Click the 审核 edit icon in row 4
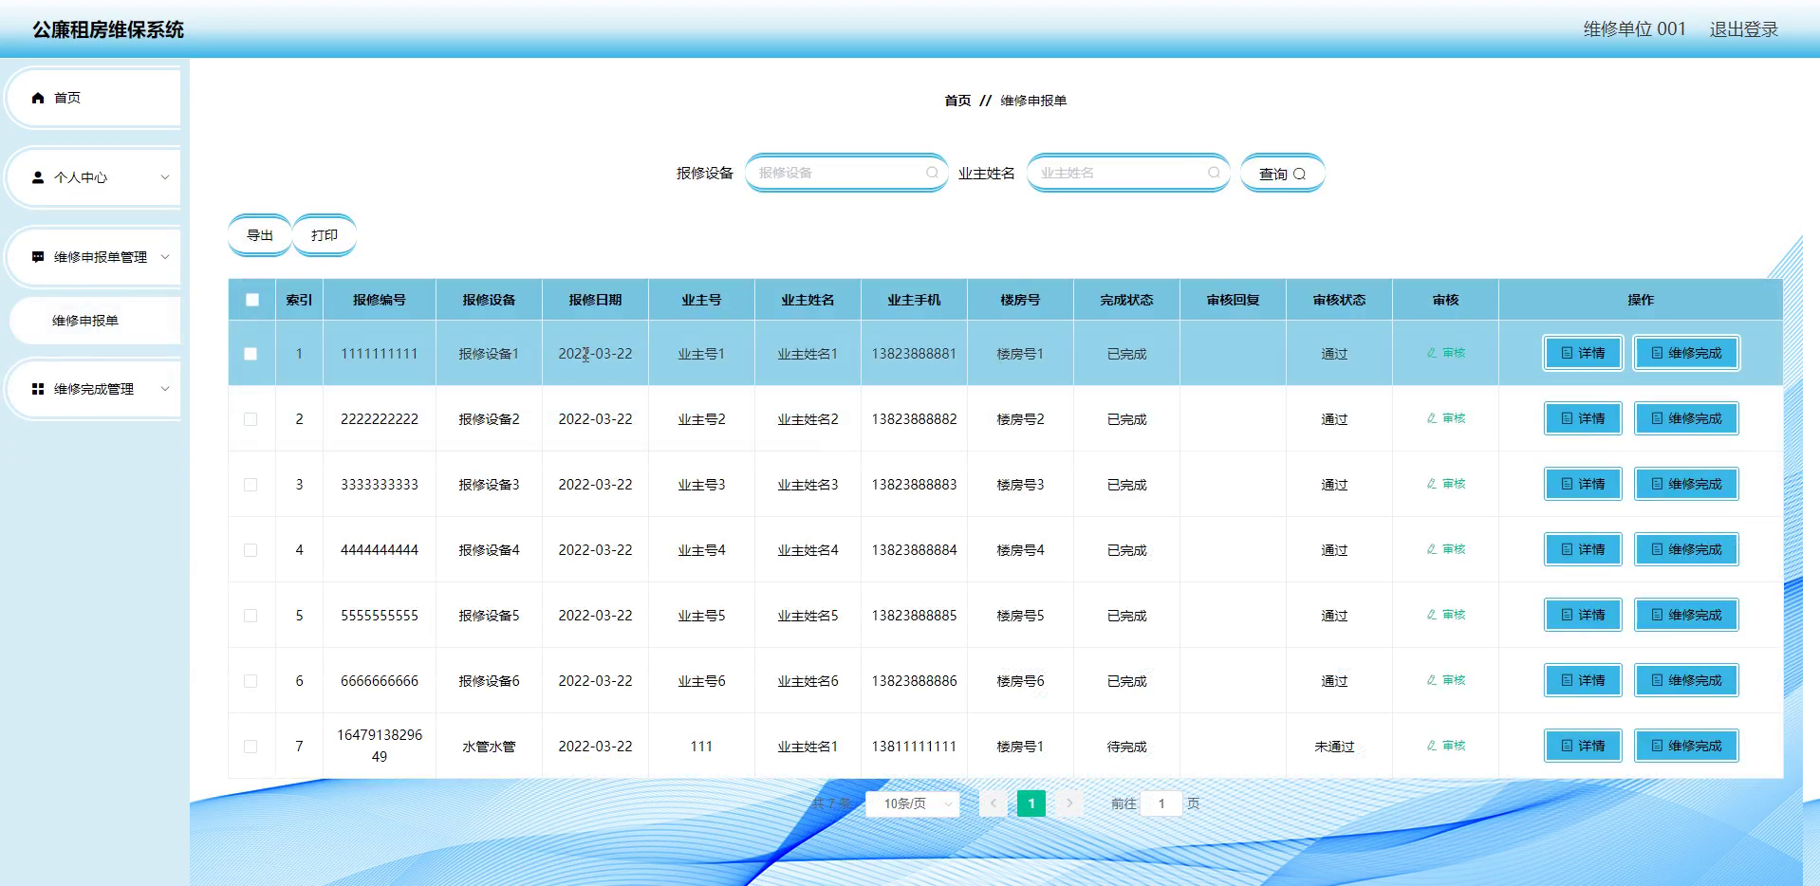The height and width of the screenshot is (886, 1820). (x=1432, y=549)
